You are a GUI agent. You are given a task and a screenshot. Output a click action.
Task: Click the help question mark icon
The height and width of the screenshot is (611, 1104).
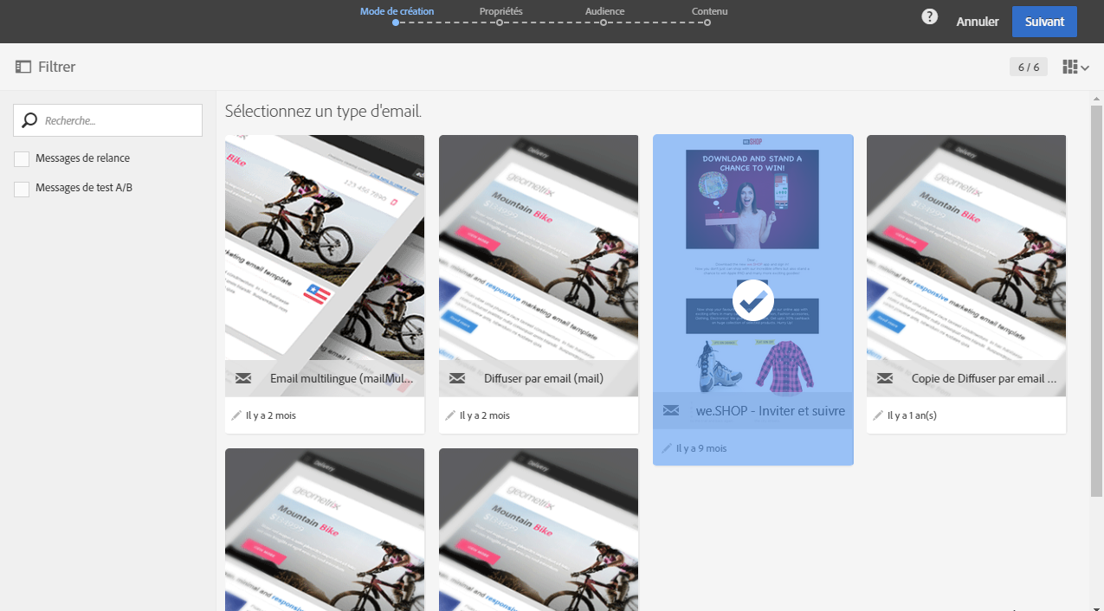coord(929,16)
